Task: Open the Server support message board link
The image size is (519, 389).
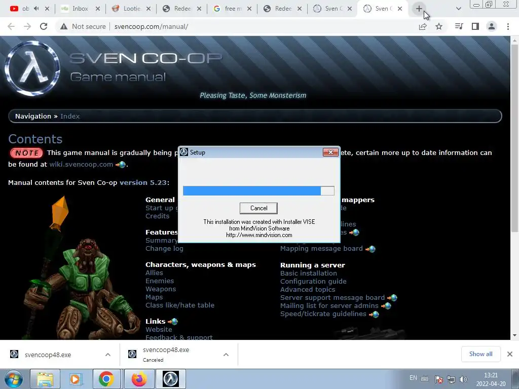Action: coord(332,298)
